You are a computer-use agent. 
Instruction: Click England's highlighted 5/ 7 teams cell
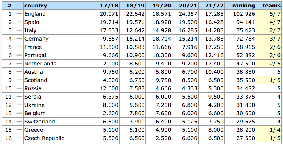click(270, 14)
